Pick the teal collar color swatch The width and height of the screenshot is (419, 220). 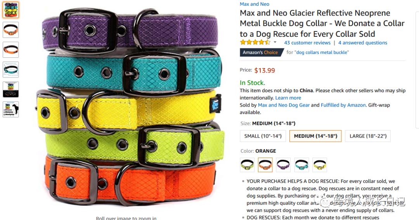(x=302, y=165)
